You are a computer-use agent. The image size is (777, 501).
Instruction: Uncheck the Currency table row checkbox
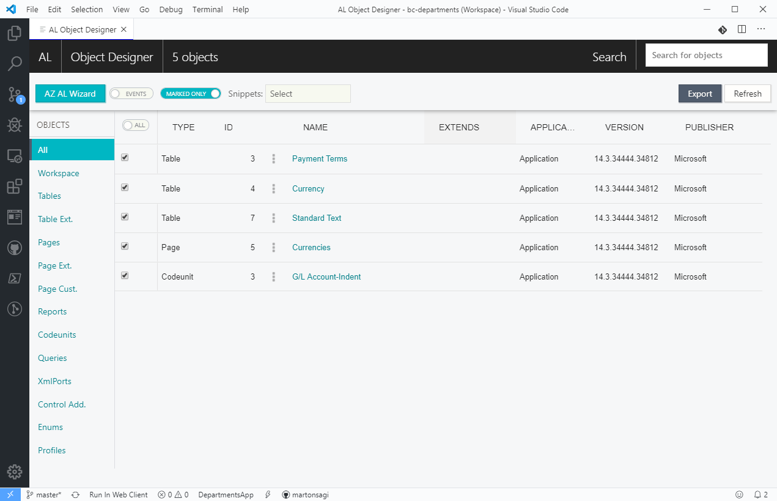125,188
